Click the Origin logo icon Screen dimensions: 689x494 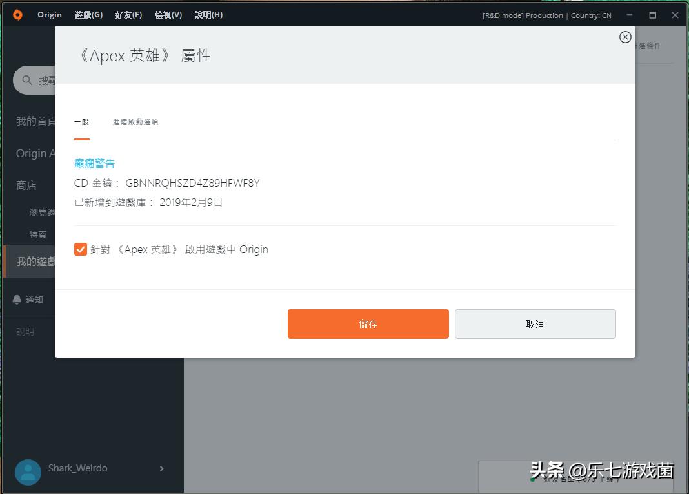17,14
